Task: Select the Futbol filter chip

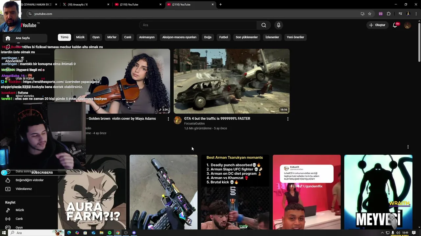Action: pos(224,37)
